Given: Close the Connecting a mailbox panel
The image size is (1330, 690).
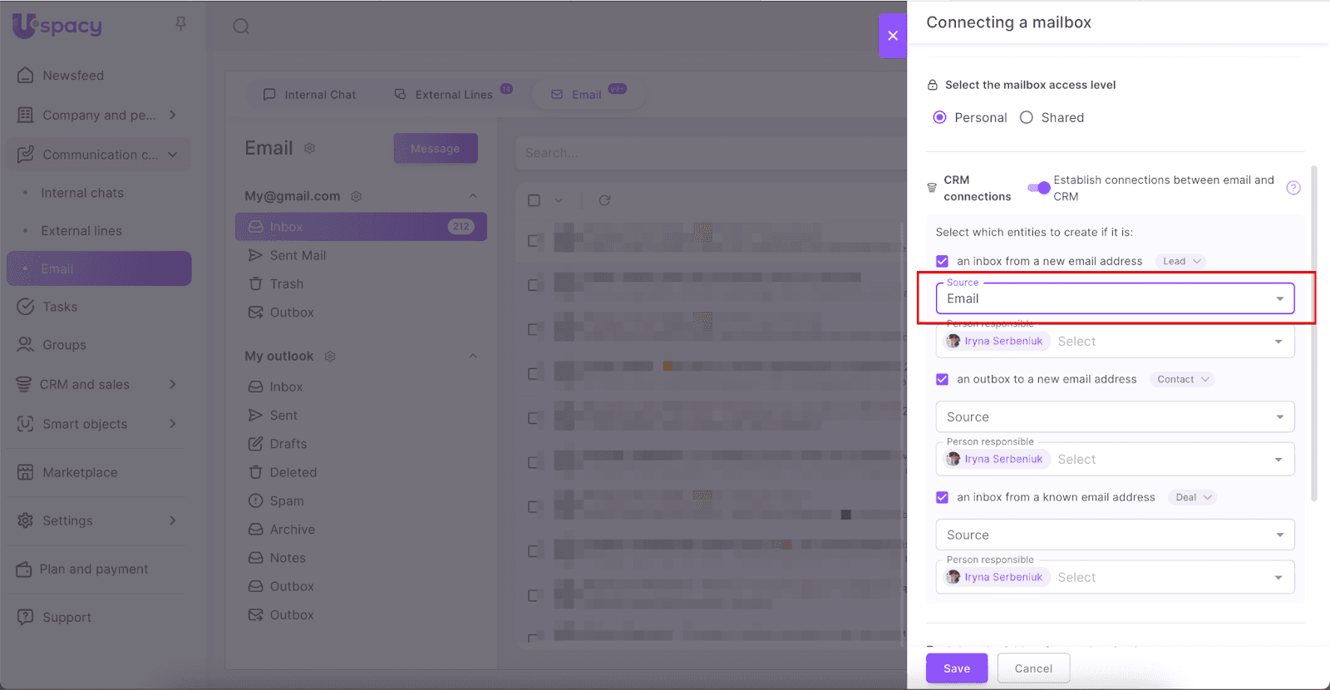Looking at the screenshot, I should click(x=893, y=36).
